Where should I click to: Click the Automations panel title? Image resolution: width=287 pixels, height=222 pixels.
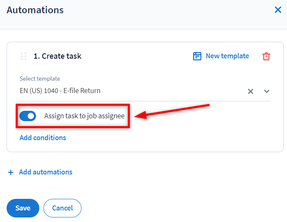pyautogui.click(x=35, y=10)
